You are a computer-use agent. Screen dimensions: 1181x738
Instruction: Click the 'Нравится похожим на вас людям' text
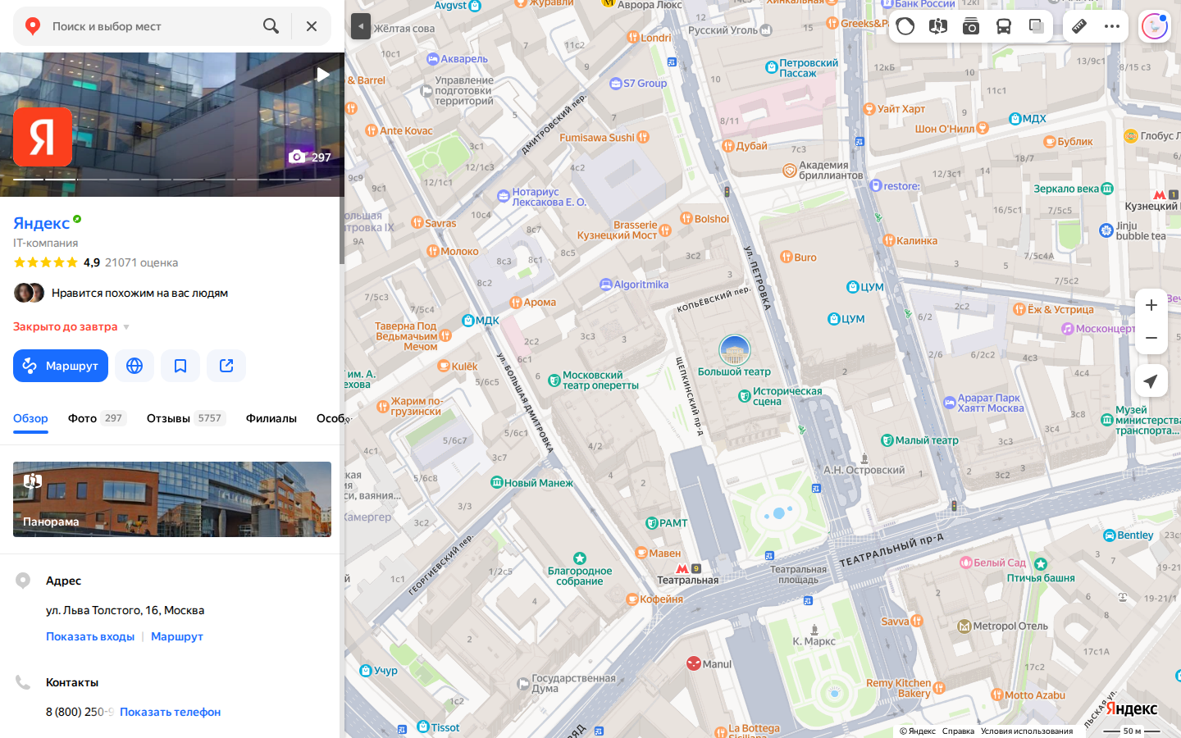point(139,293)
